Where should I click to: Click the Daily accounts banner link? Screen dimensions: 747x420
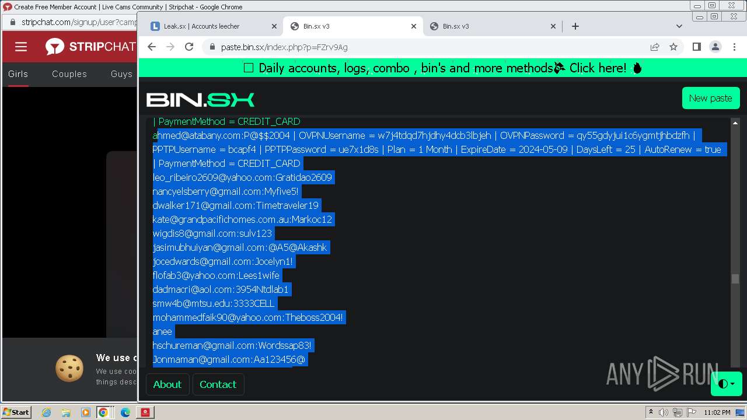443,68
